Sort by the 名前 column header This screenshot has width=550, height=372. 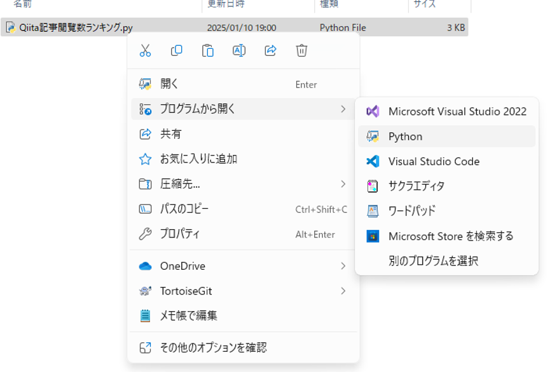(x=22, y=4)
